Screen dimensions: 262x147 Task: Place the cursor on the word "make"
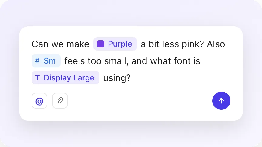click(78, 44)
